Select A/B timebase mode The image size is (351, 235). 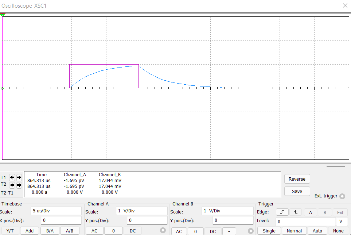pos(70,231)
